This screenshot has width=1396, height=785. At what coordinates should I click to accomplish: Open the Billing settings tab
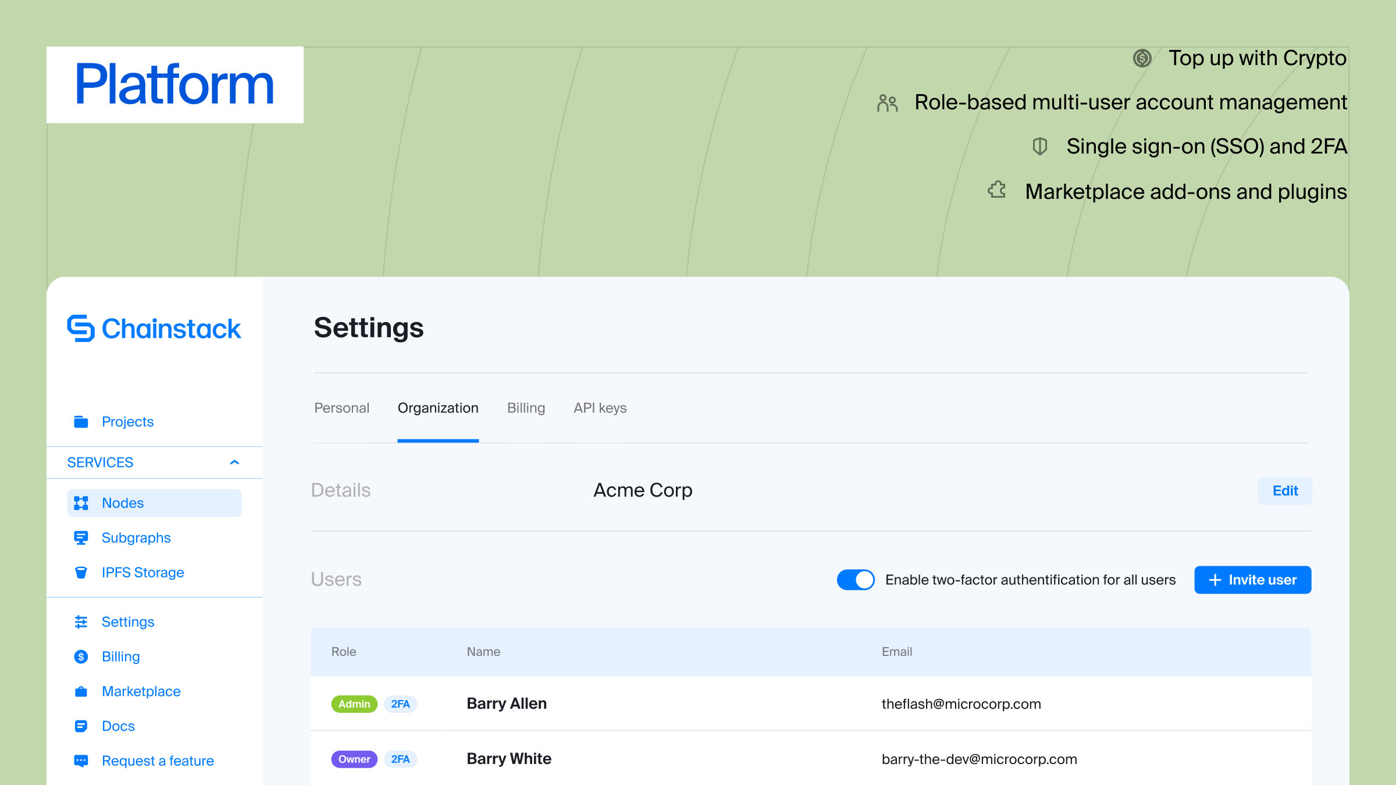[526, 408]
